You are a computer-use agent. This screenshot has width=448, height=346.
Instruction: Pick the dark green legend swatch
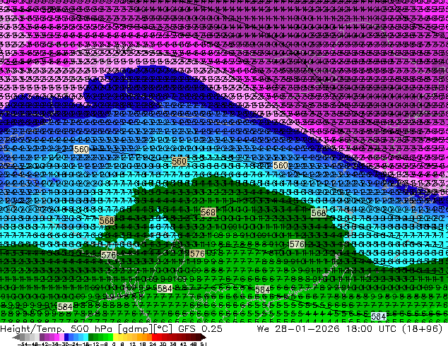pos(90,338)
